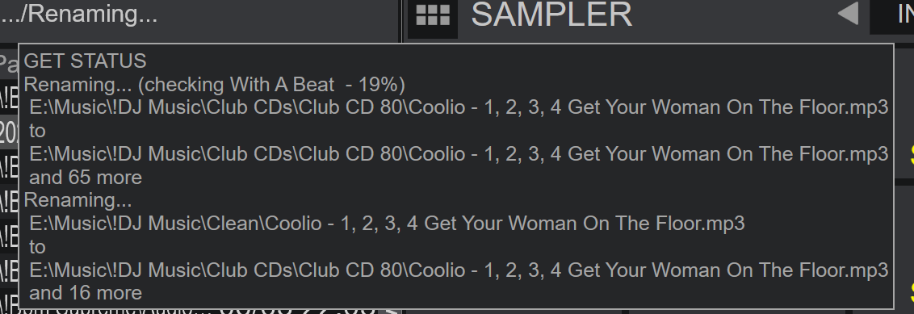The width and height of the screenshot is (914, 314).
Task: Click the last Club CD 80 destination path
Action: pyautogui.click(x=459, y=270)
